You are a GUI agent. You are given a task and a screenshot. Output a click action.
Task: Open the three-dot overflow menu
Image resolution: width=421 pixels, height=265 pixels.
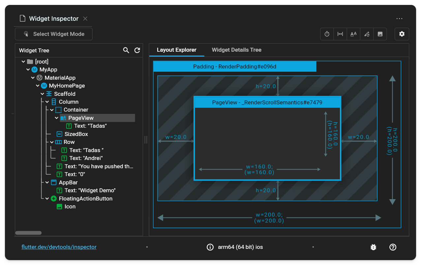(x=400, y=19)
